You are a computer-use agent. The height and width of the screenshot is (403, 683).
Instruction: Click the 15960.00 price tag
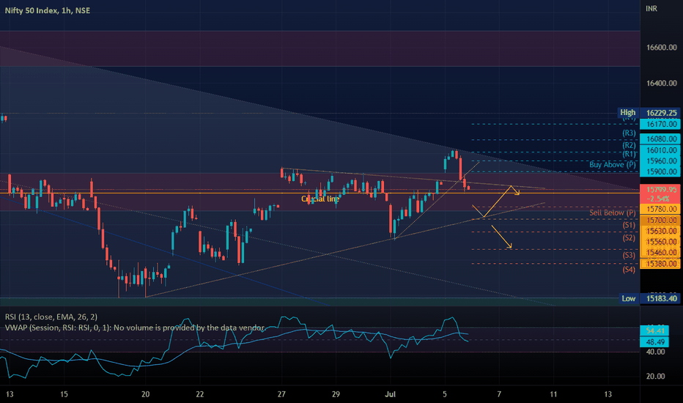pos(661,160)
